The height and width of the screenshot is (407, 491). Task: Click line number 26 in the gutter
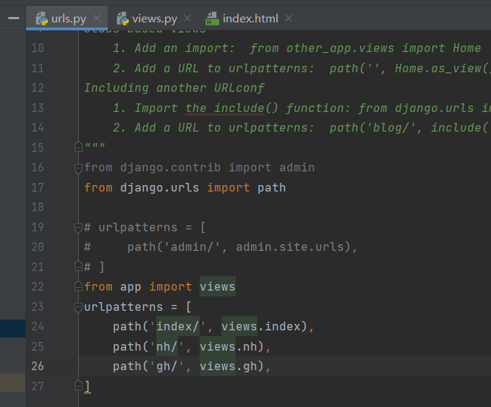click(38, 366)
